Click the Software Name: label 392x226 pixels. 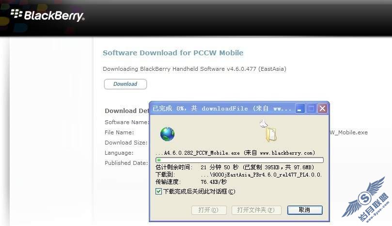pos(127,122)
